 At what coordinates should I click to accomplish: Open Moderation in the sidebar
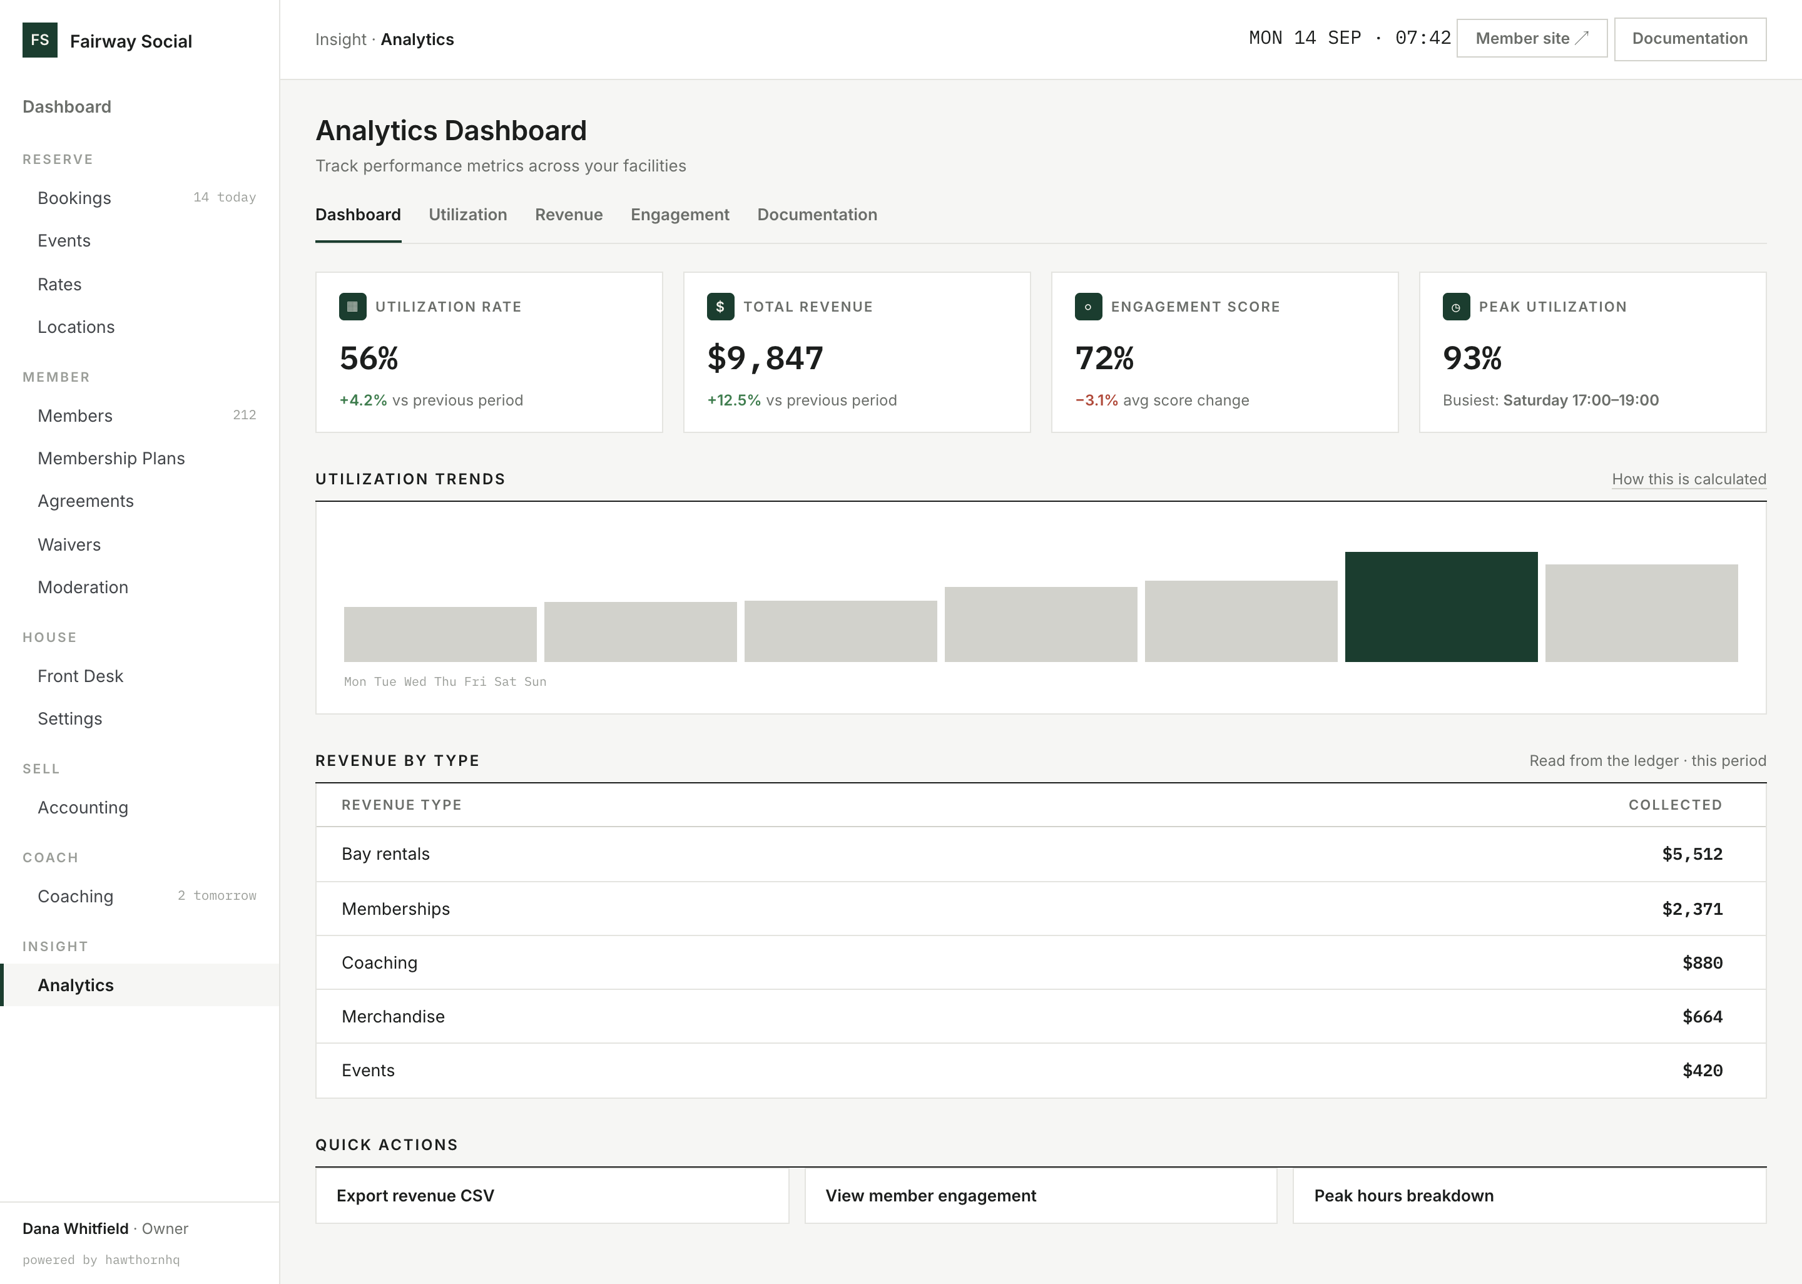pos(139,588)
